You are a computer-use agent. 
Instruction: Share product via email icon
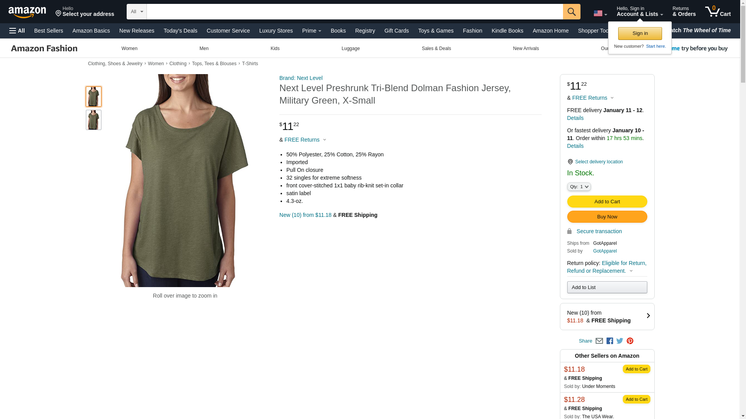pyautogui.click(x=599, y=341)
